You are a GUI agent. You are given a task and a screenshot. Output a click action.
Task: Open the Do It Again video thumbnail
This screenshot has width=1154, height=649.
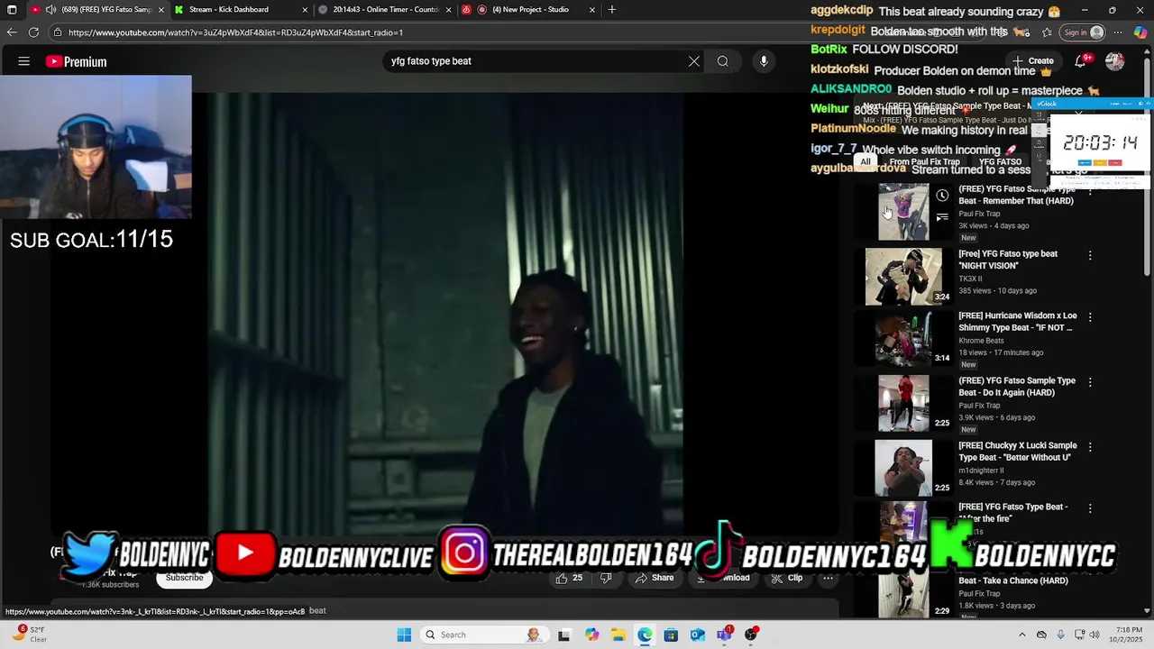[903, 403]
